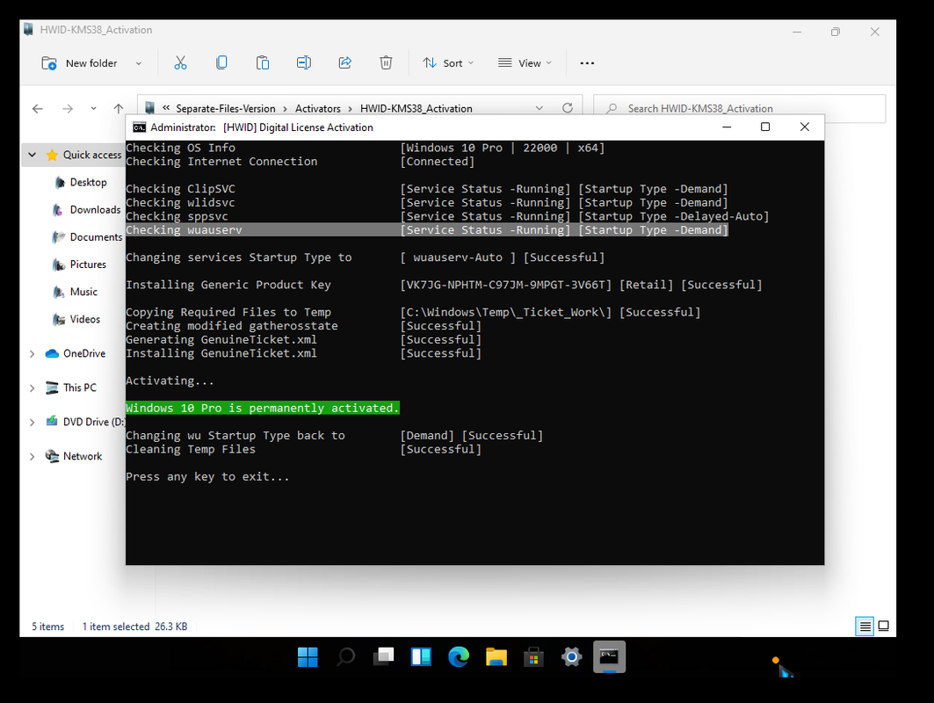The image size is (934, 703).
Task: Click the cmd icon in console title bar
Action: pos(140,127)
